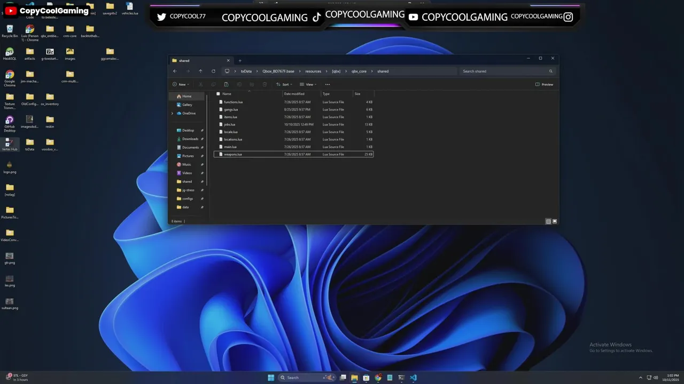Sort by the Date modified column header
Viewport: 684px width, 384px height.
coord(294,94)
